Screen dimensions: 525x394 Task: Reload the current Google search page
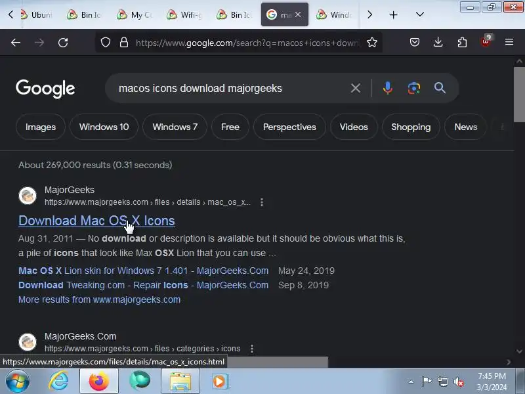[63, 43]
